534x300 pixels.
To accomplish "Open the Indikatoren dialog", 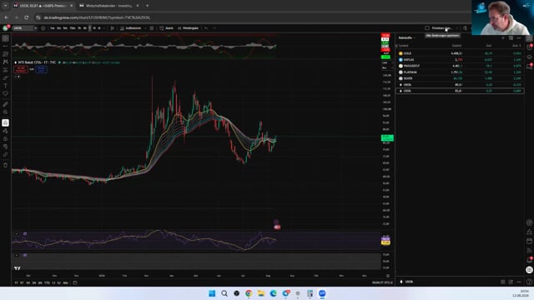I will pos(130,28).
